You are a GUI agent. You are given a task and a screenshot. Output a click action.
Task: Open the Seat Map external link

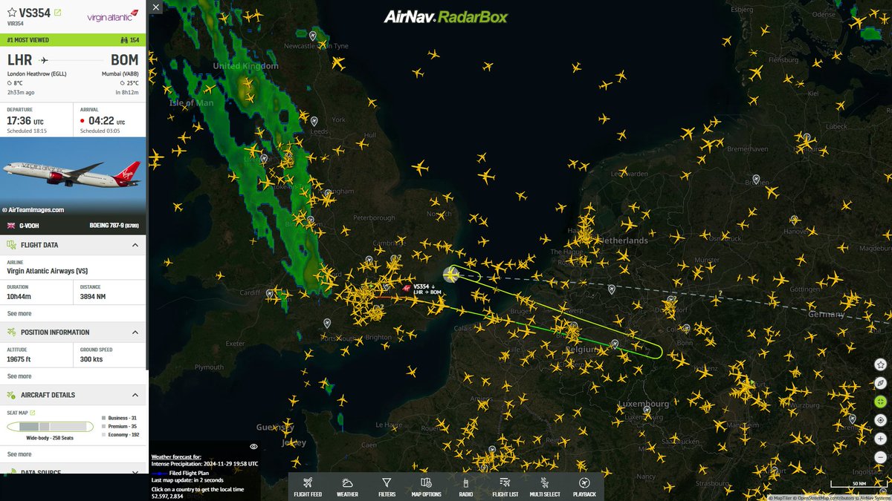point(32,413)
